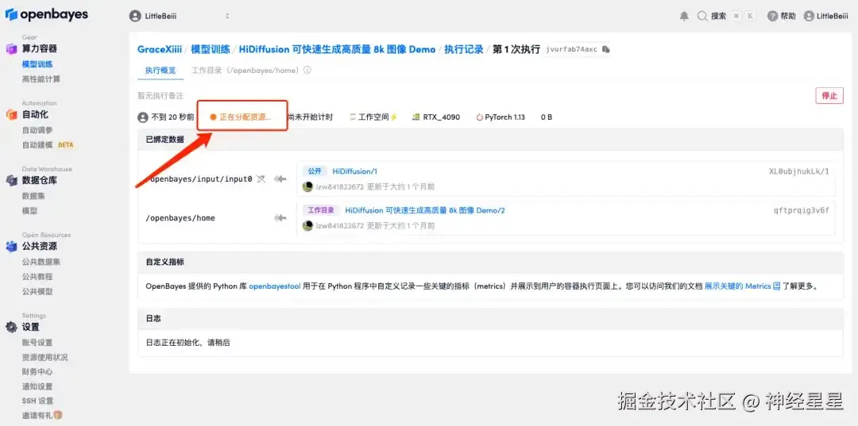Click the user avatar beside 不到 20 秒前
The width and height of the screenshot is (858, 426).
[x=143, y=117]
